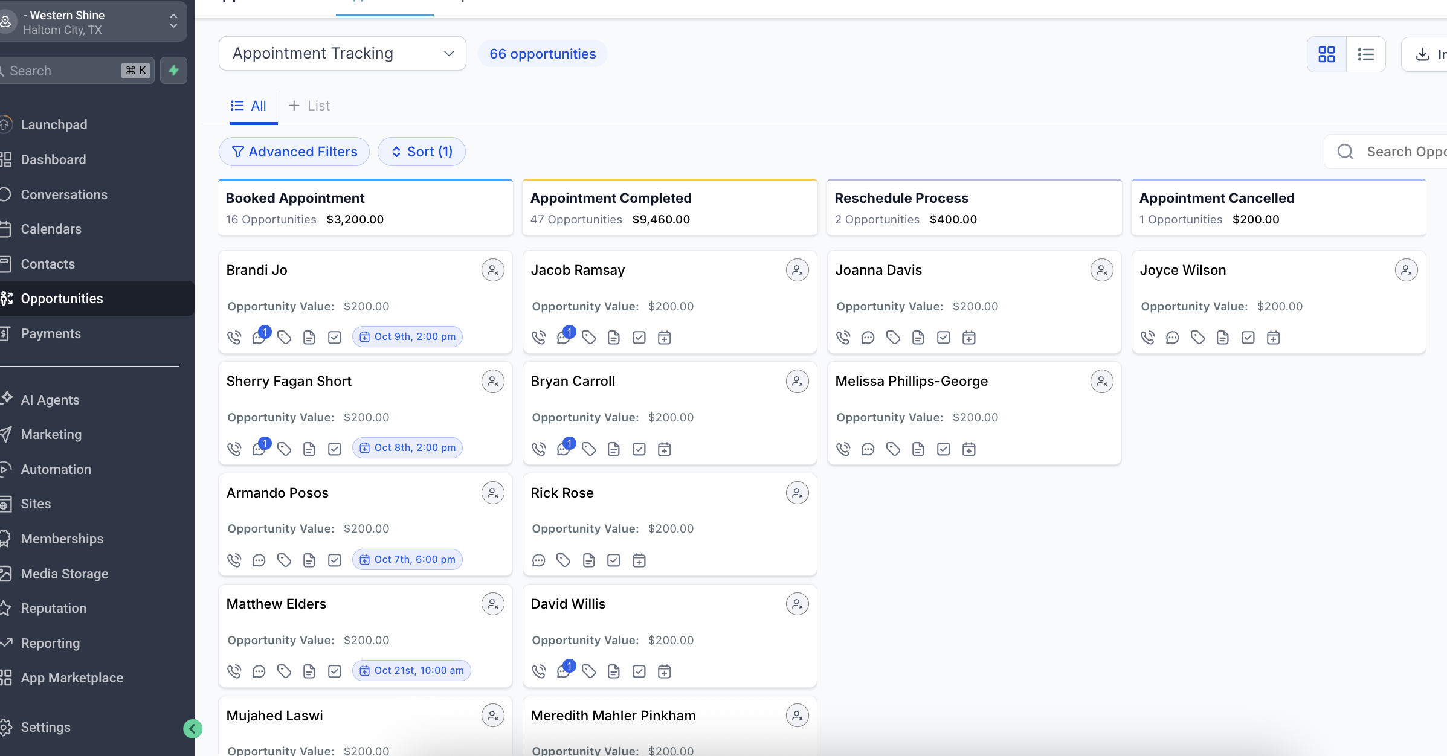The height and width of the screenshot is (756, 1447).
Task: Collapse the left sidebar with the green chevron
Action: 193,729
